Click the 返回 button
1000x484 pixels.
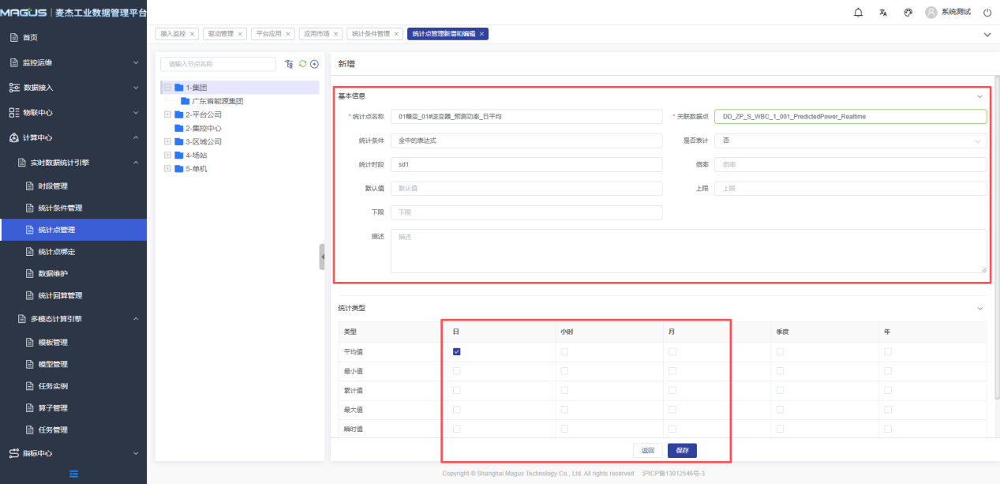pos(648,451)
